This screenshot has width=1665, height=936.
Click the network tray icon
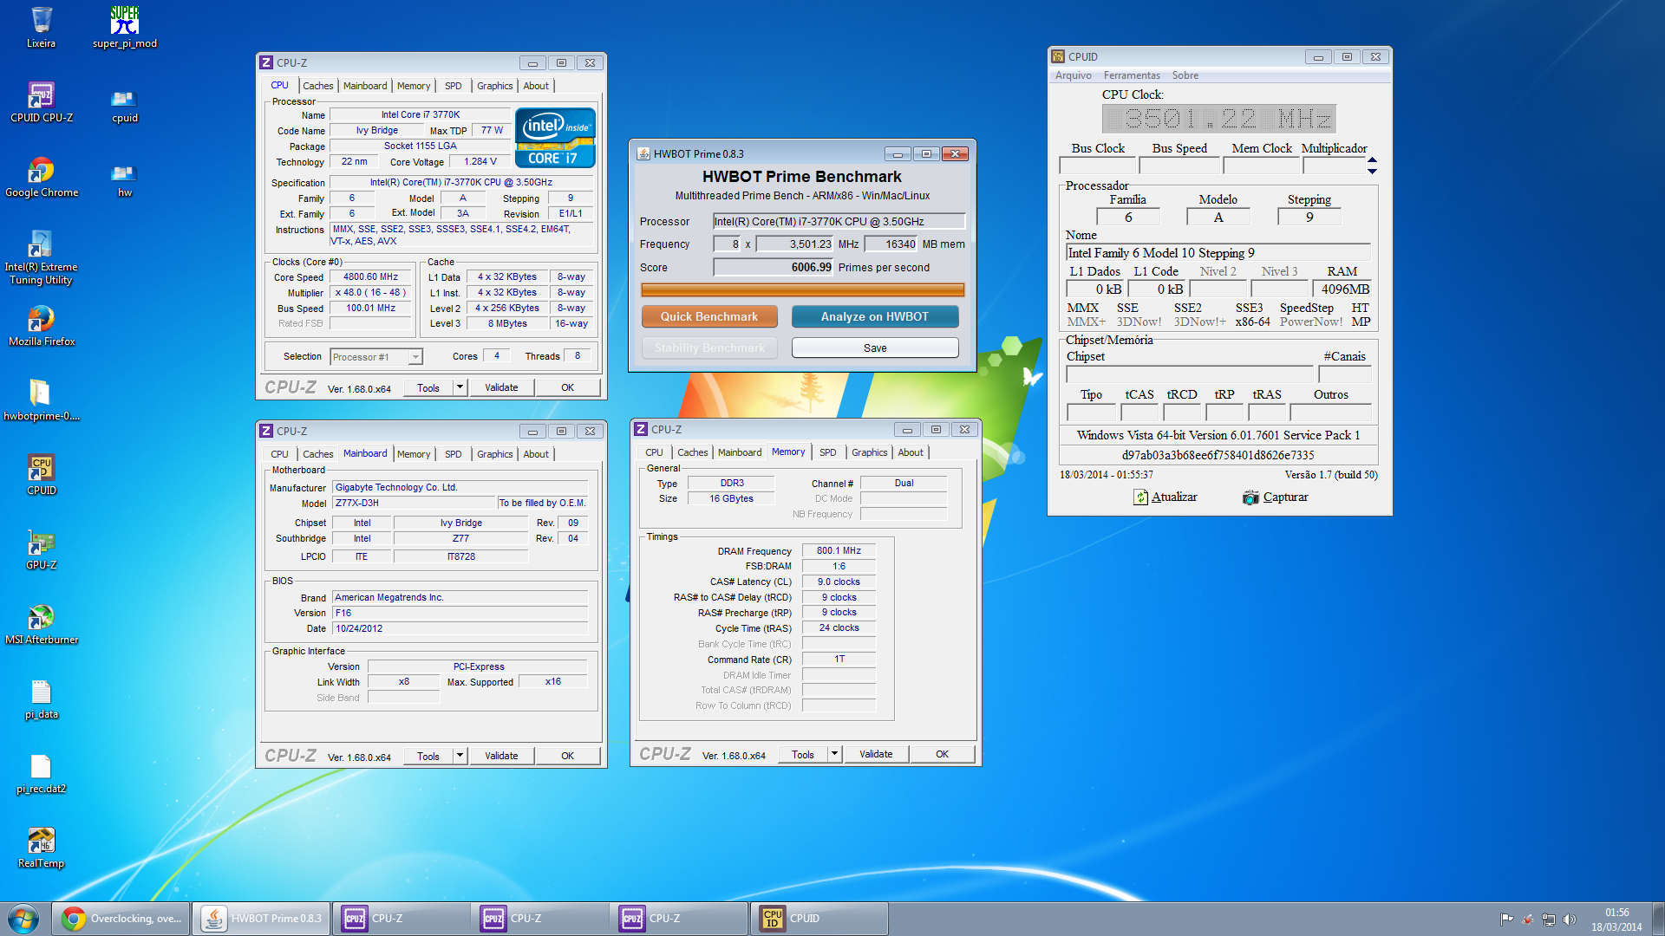(1549, 920)
